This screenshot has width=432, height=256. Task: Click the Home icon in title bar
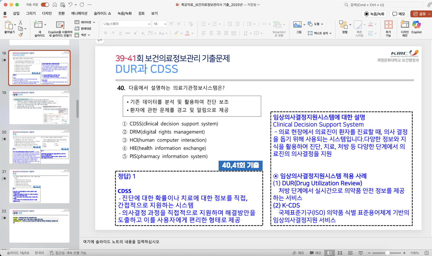pos(55,5)
